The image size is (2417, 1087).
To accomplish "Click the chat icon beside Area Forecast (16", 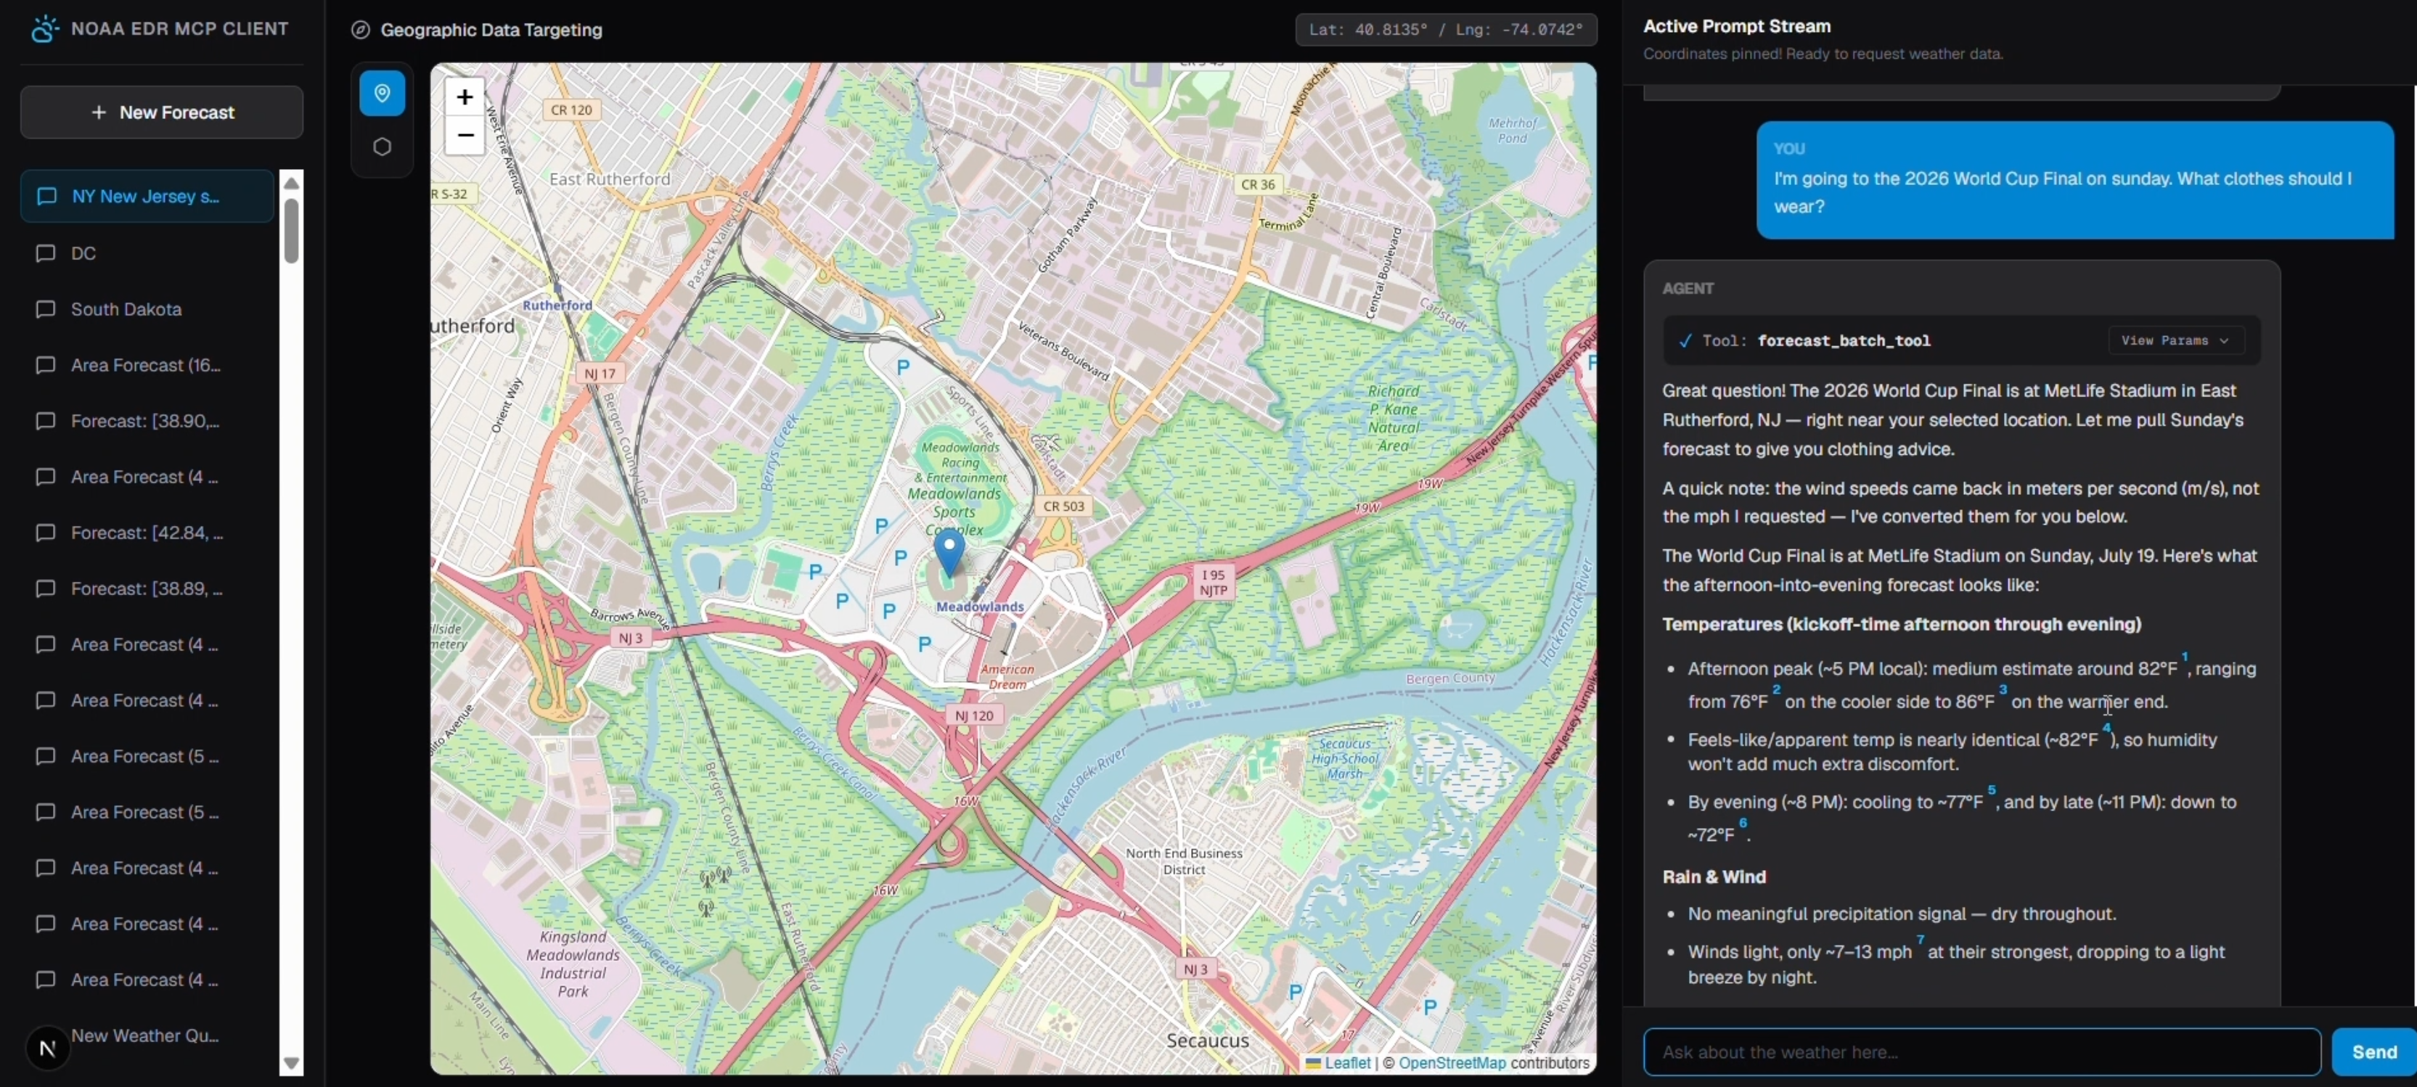I will click(45, 365).
